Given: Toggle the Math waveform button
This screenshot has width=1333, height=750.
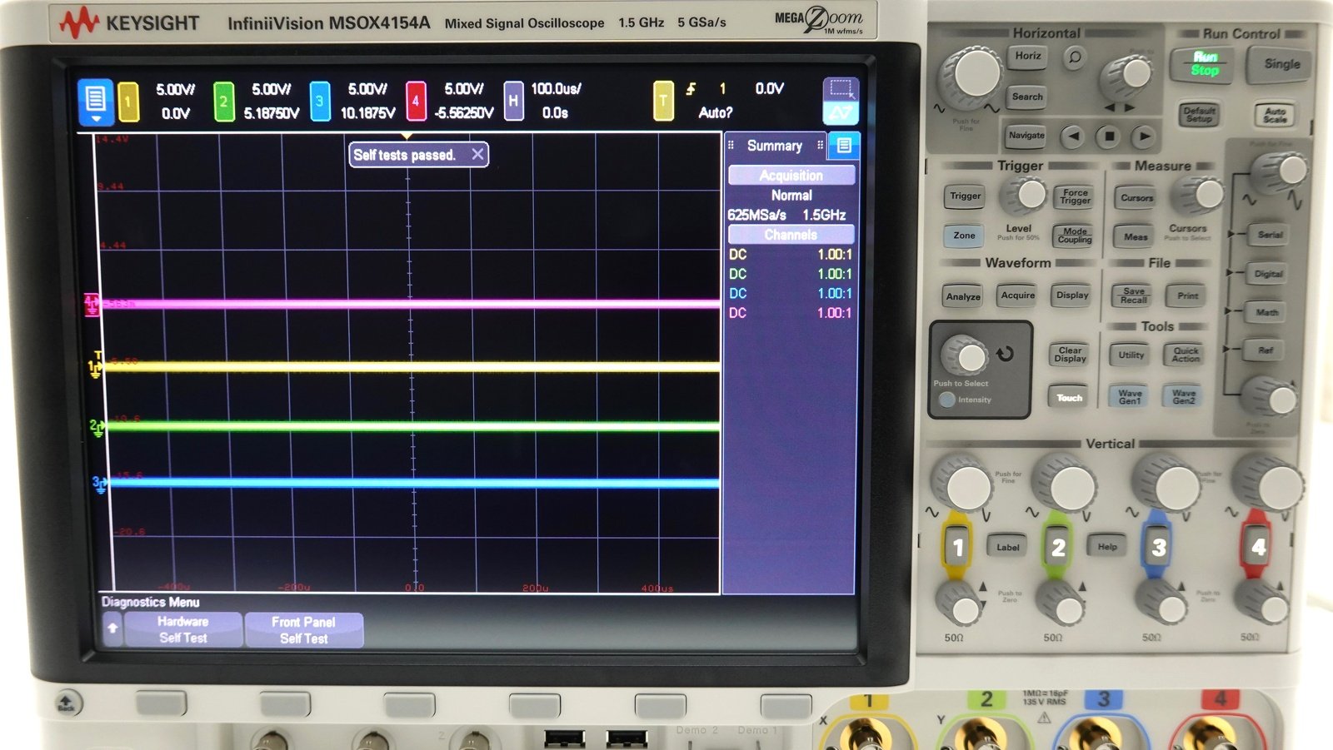Looking at the screenshot, I should tap(1266, 313).
